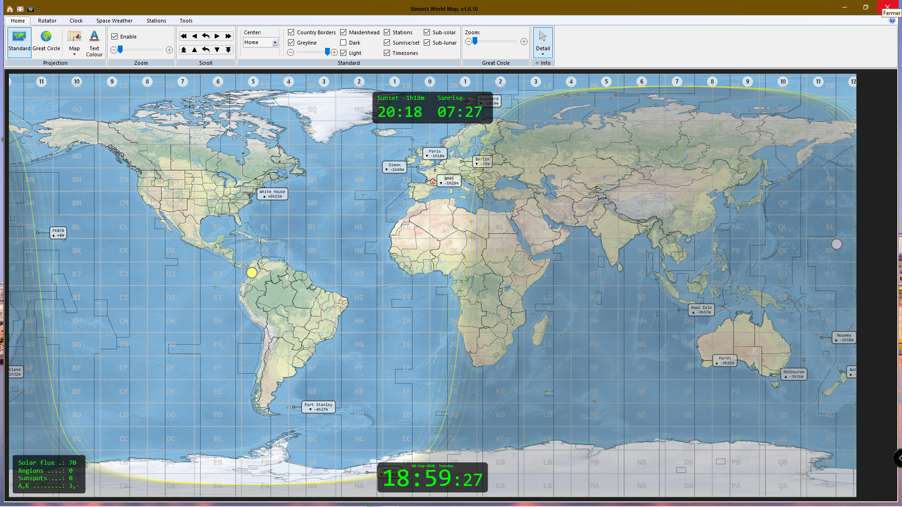Open the Center dropdown showing Home

(x=275, y=43)
